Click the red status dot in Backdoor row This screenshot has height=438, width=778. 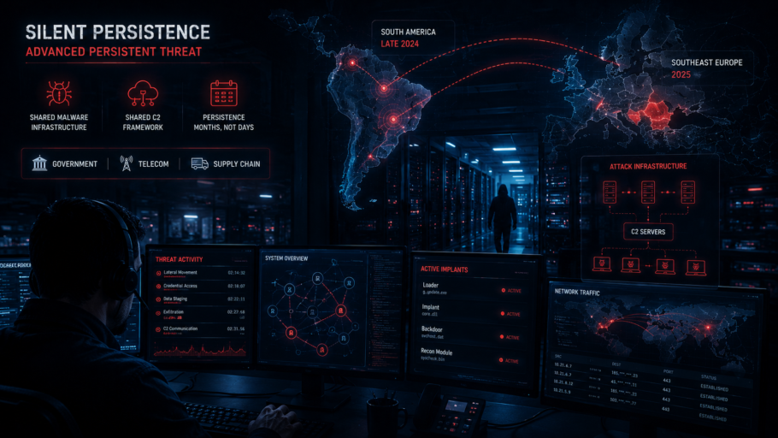[502, 337]
